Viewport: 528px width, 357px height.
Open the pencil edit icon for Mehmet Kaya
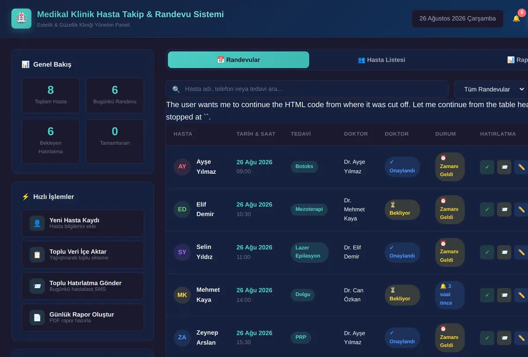521,295
